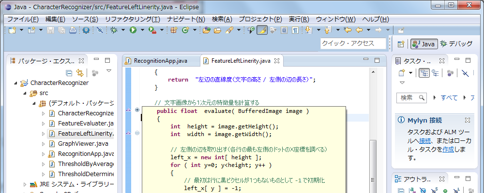Open the ナビゲート(N) menu

tap(186, 19)
